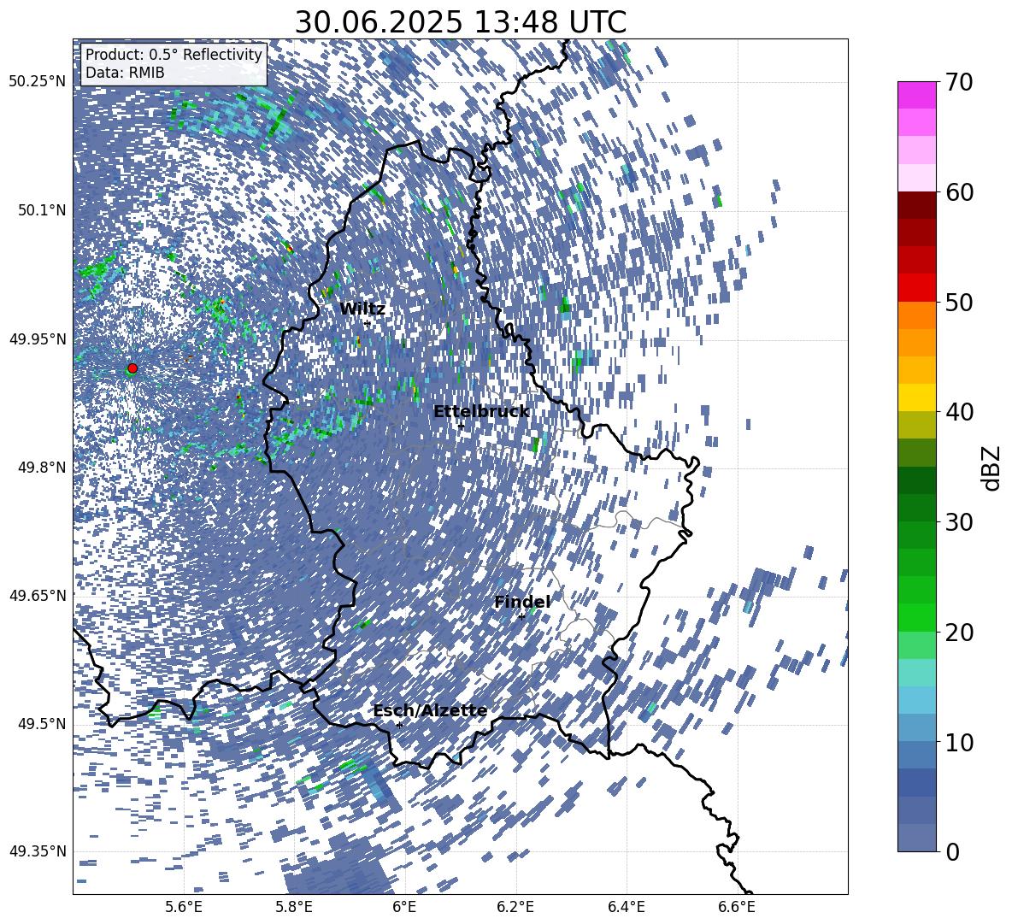Viewport: 1012px width, 924px height.
Task: Click the dark red colorbar segment below 60
Action: [x=916, y=205]
